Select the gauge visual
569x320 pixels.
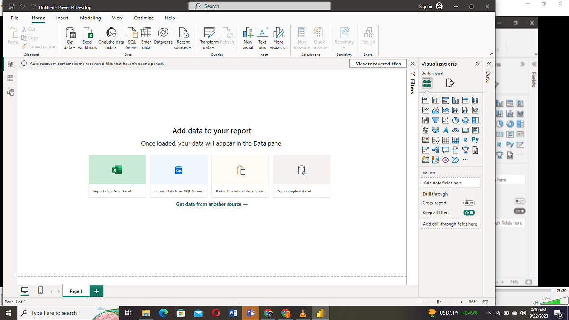[455, 129]
